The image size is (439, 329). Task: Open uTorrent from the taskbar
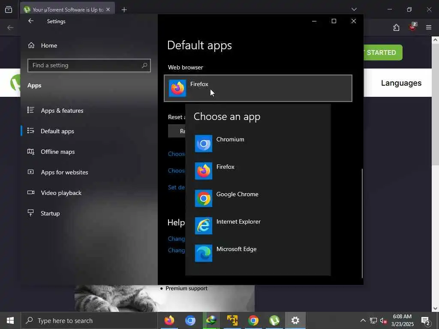coord(274,320)
